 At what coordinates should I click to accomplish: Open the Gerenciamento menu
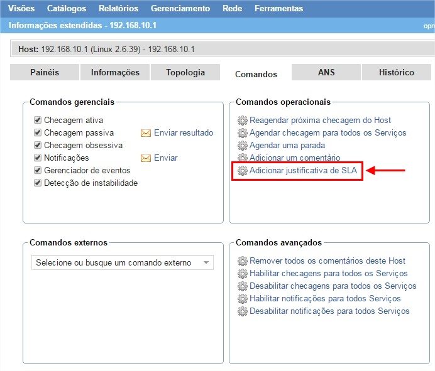pyautogui.click(x=180, y=9)
